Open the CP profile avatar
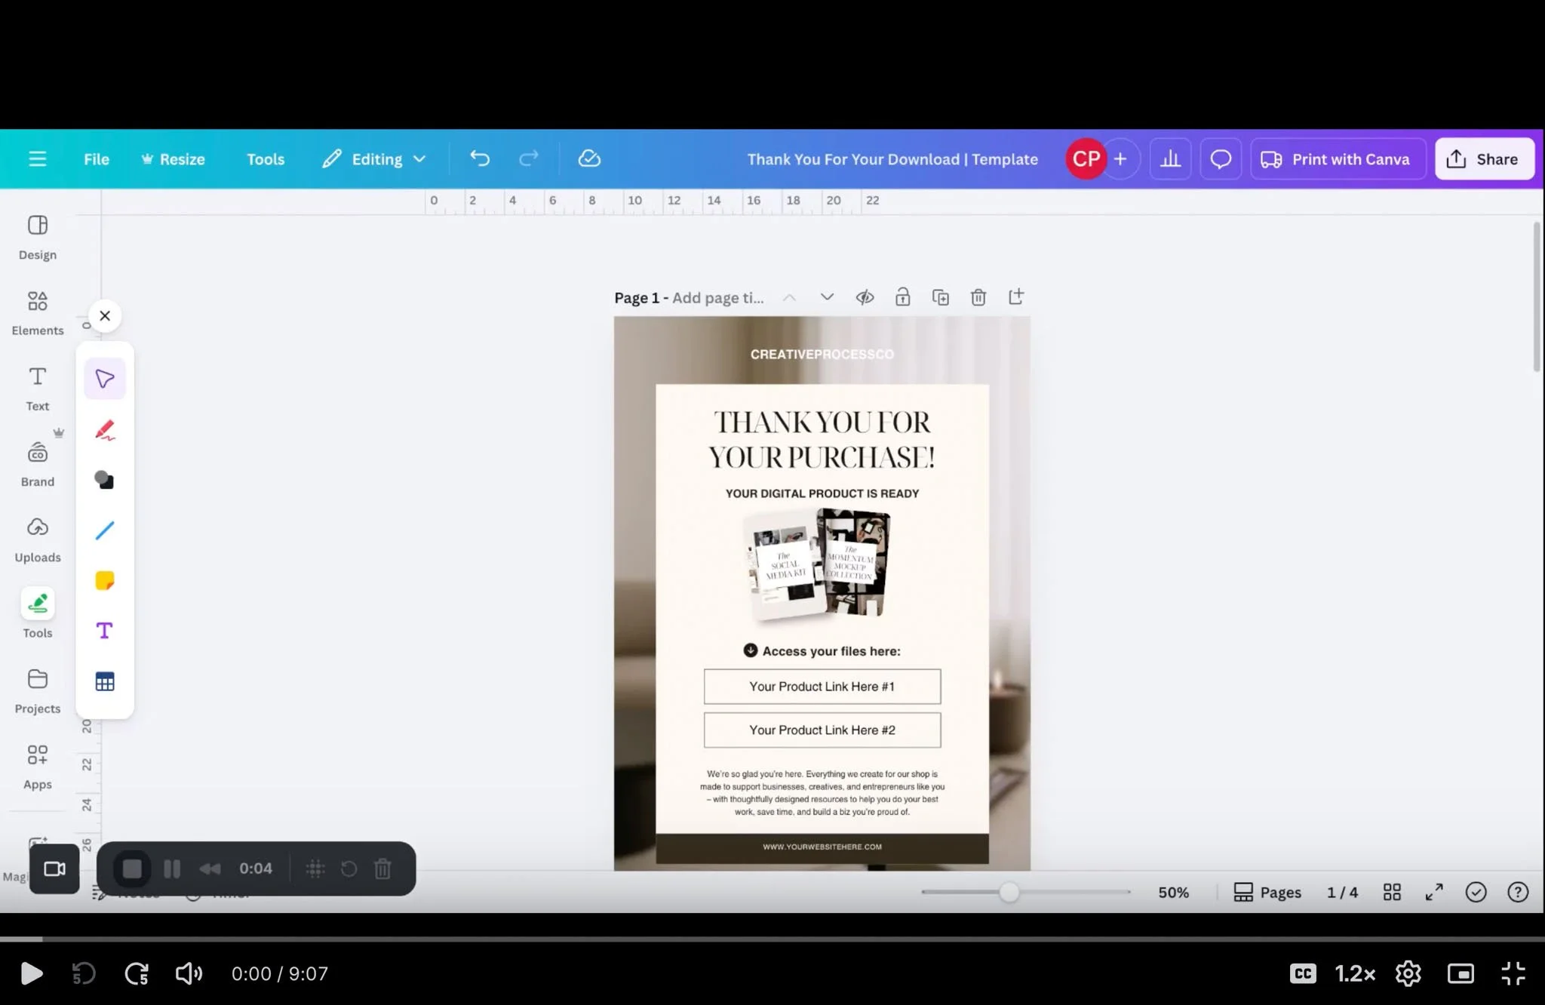Screen dimensions: 1545x1005 click(x=1086, y=159)
